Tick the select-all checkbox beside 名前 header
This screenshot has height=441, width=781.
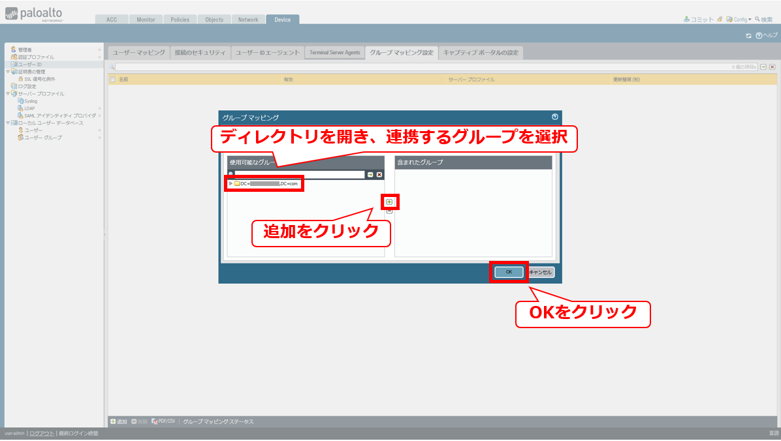click(112, 80)
